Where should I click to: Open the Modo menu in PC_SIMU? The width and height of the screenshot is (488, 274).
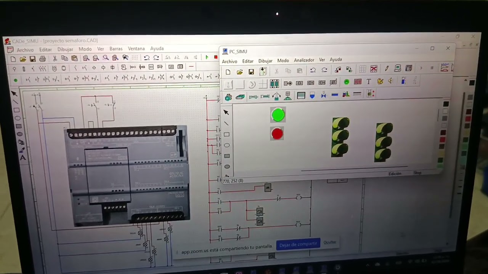283,61
